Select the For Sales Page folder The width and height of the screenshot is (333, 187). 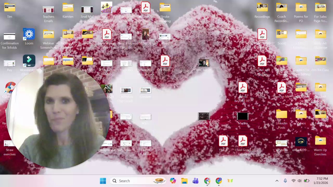tap(321, 12)
